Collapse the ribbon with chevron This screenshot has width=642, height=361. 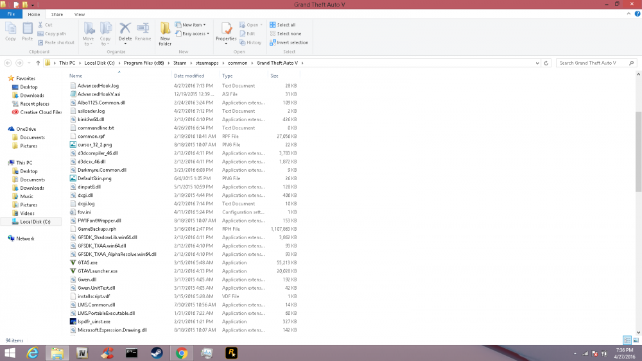(629, 14)
